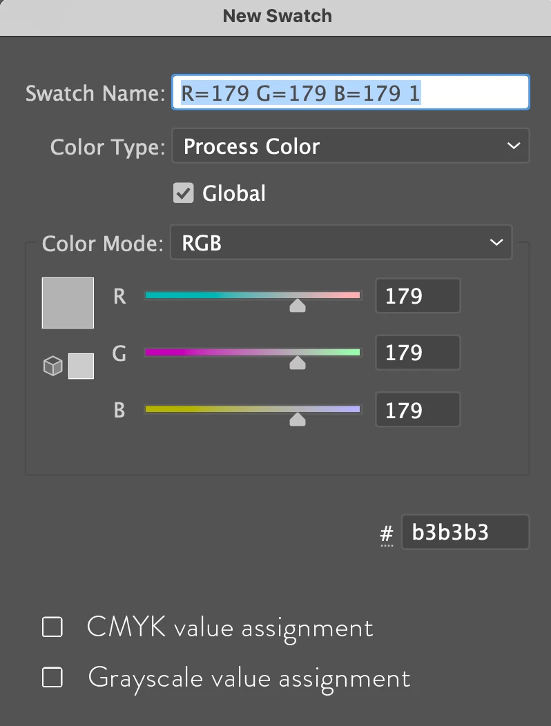Image resolution: width=551 pixels, height=726 pixels.
Task: Click the G value field
Action: pyautogui.click(x=418, y=353)
